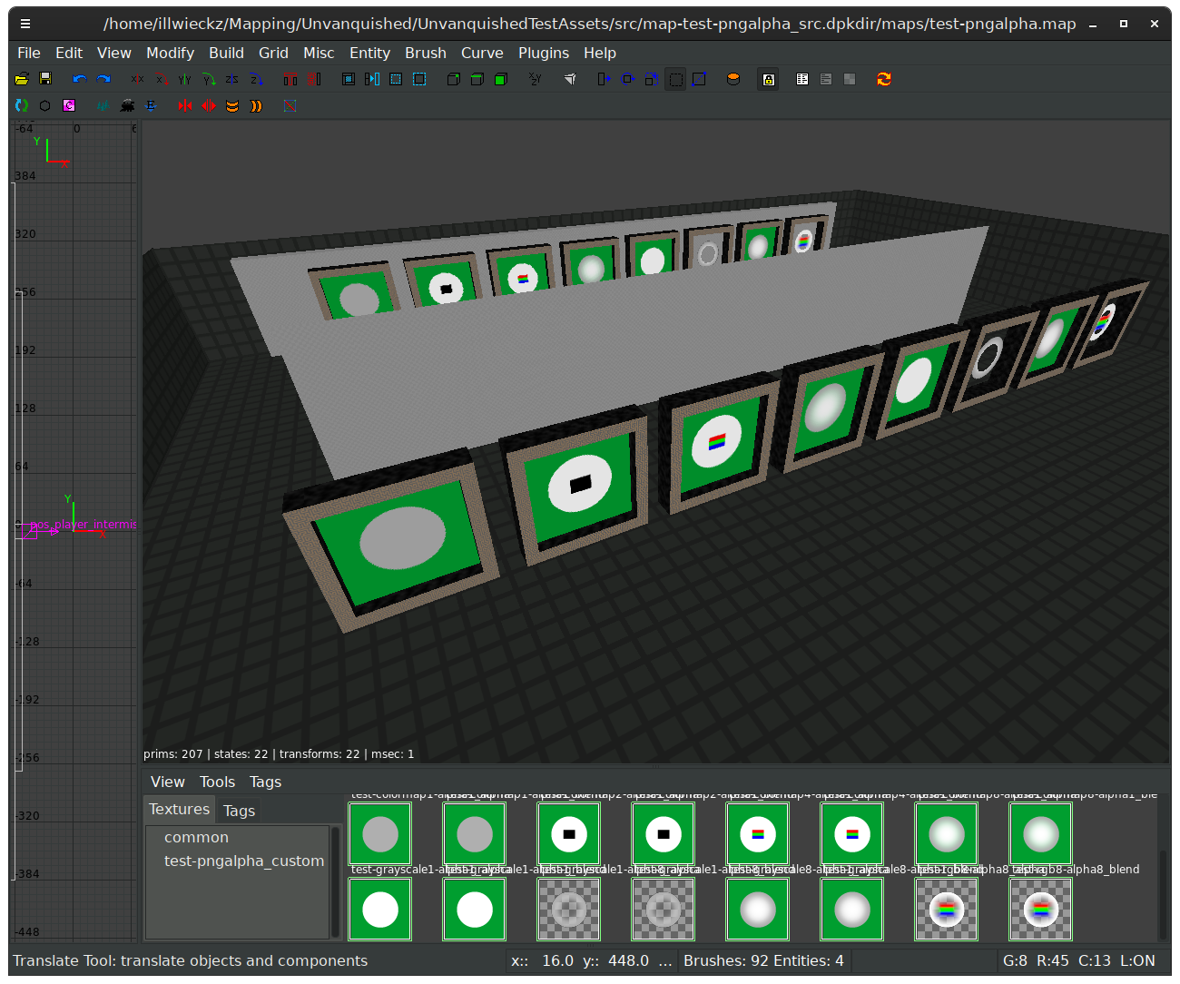Click the grey checkerboard toolbar icon
This screenshot has width=1180, height=984.
(x=850, y=79)
